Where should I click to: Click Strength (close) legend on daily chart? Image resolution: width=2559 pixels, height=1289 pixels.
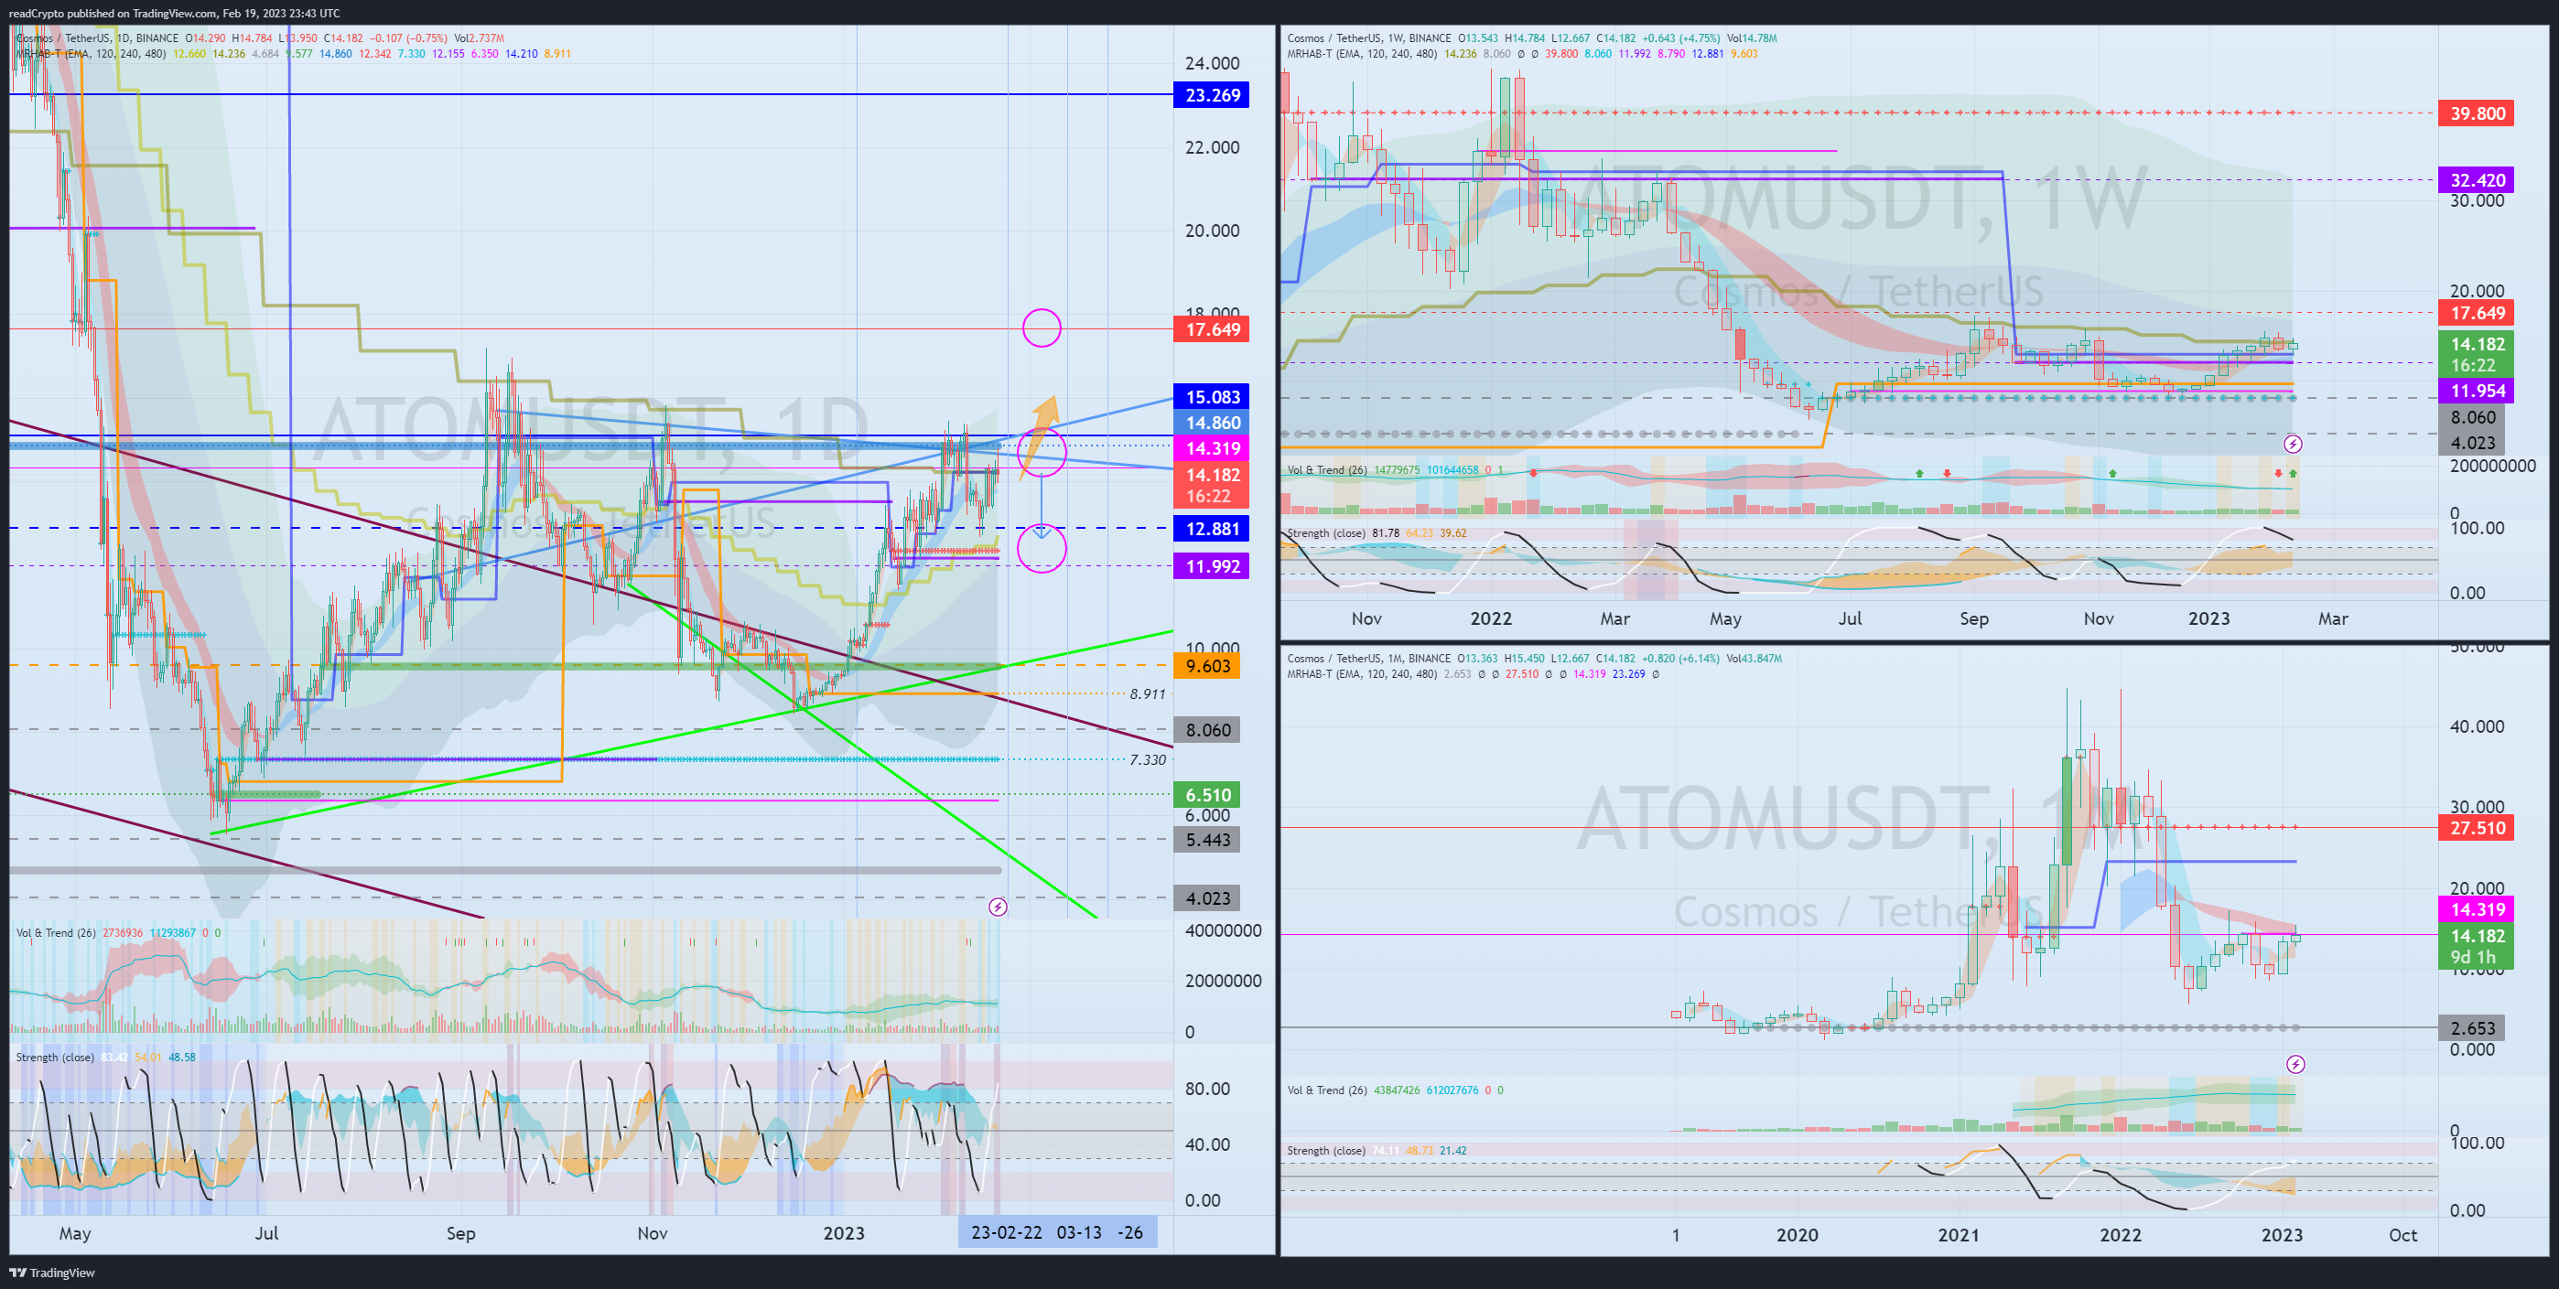coord(55,1057)
